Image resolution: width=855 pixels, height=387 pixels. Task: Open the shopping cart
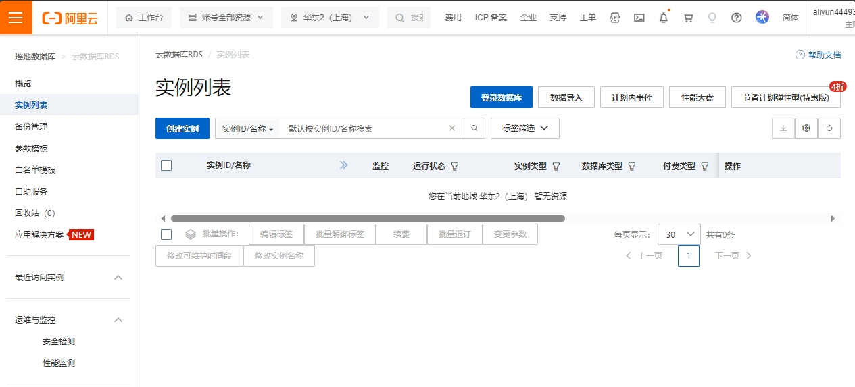point(688,18)
